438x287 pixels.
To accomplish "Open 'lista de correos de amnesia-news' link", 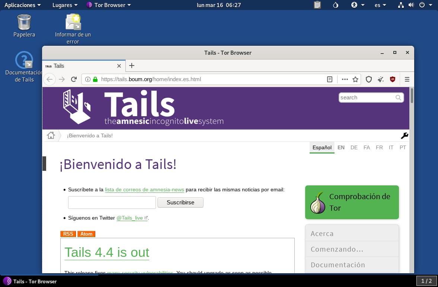I will coord(144,190).
